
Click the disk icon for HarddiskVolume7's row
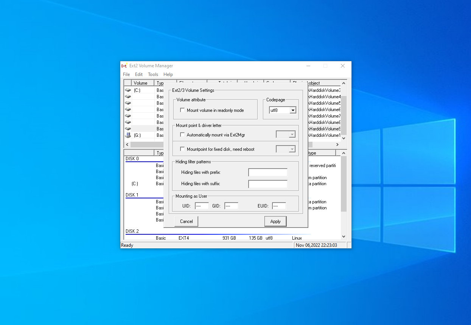[x=127, y=116]
